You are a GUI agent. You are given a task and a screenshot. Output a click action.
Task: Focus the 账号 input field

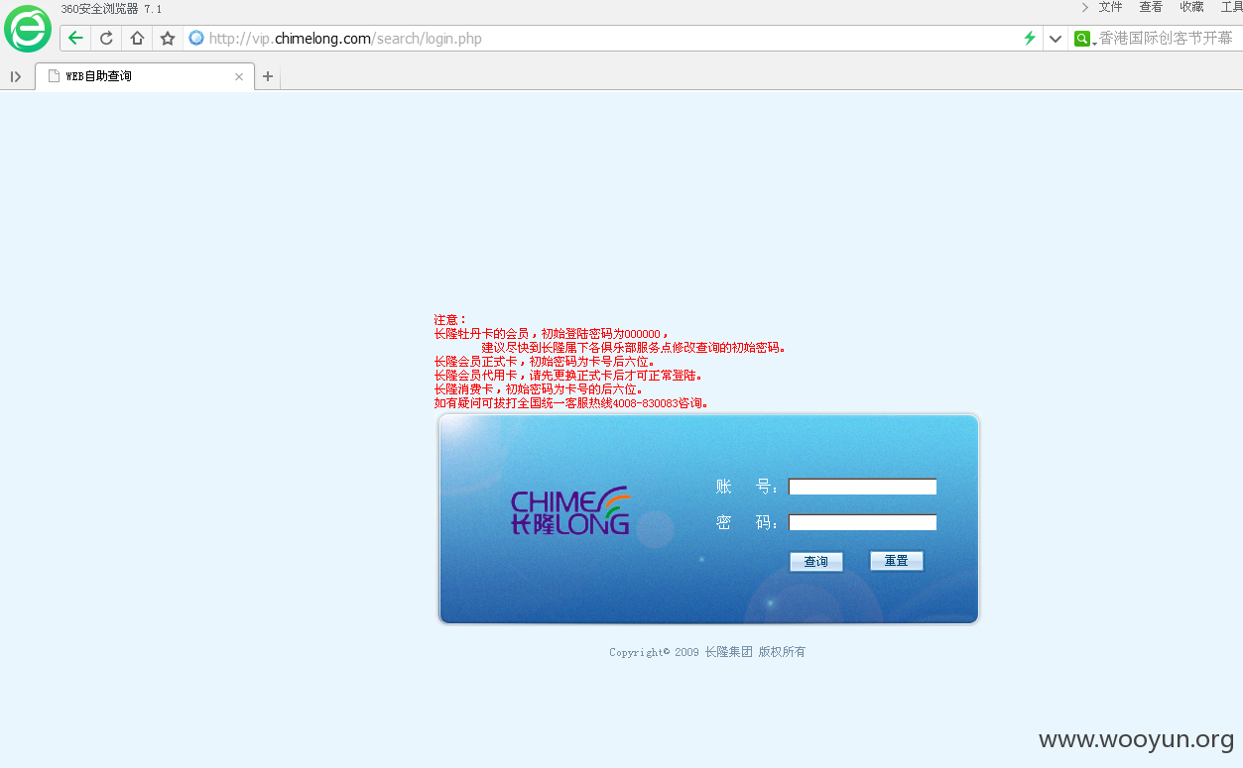862,487
